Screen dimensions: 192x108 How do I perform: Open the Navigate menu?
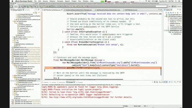pos(60,1)
